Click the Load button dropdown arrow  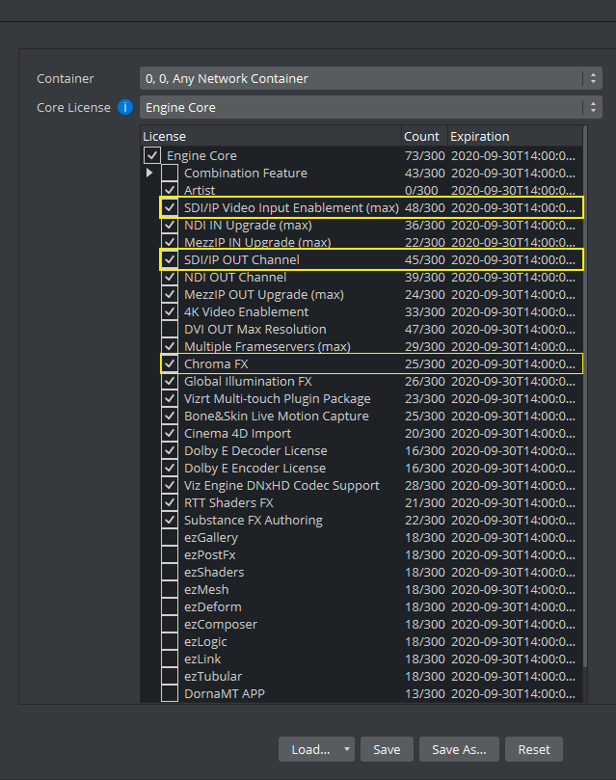point(347,749)
